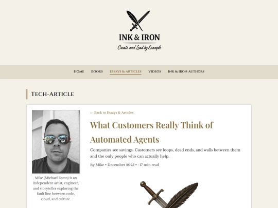Visit Ink & Iron Authors page
Screen dimensions: 278x208
pyautogui.click(x=186, y=71)
